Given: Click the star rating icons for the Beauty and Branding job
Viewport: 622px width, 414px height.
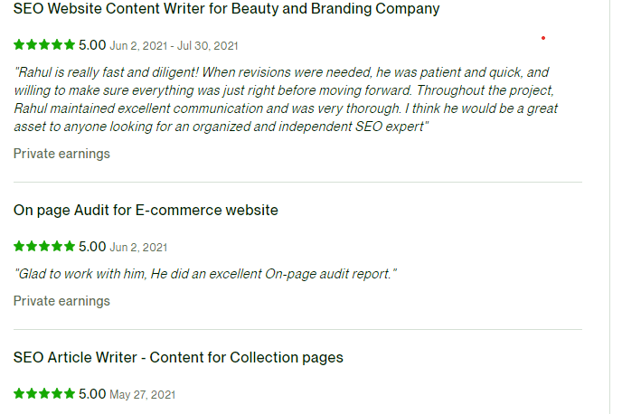Looking at the screenshot, I should tap(44, 44).
